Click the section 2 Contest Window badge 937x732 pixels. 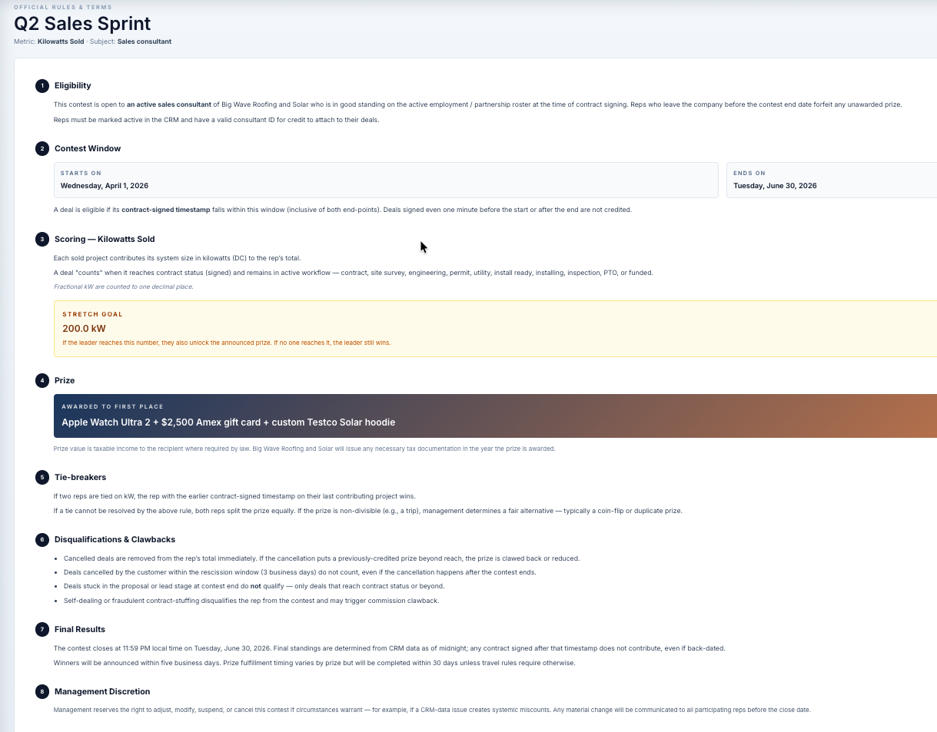coord(42,148)
